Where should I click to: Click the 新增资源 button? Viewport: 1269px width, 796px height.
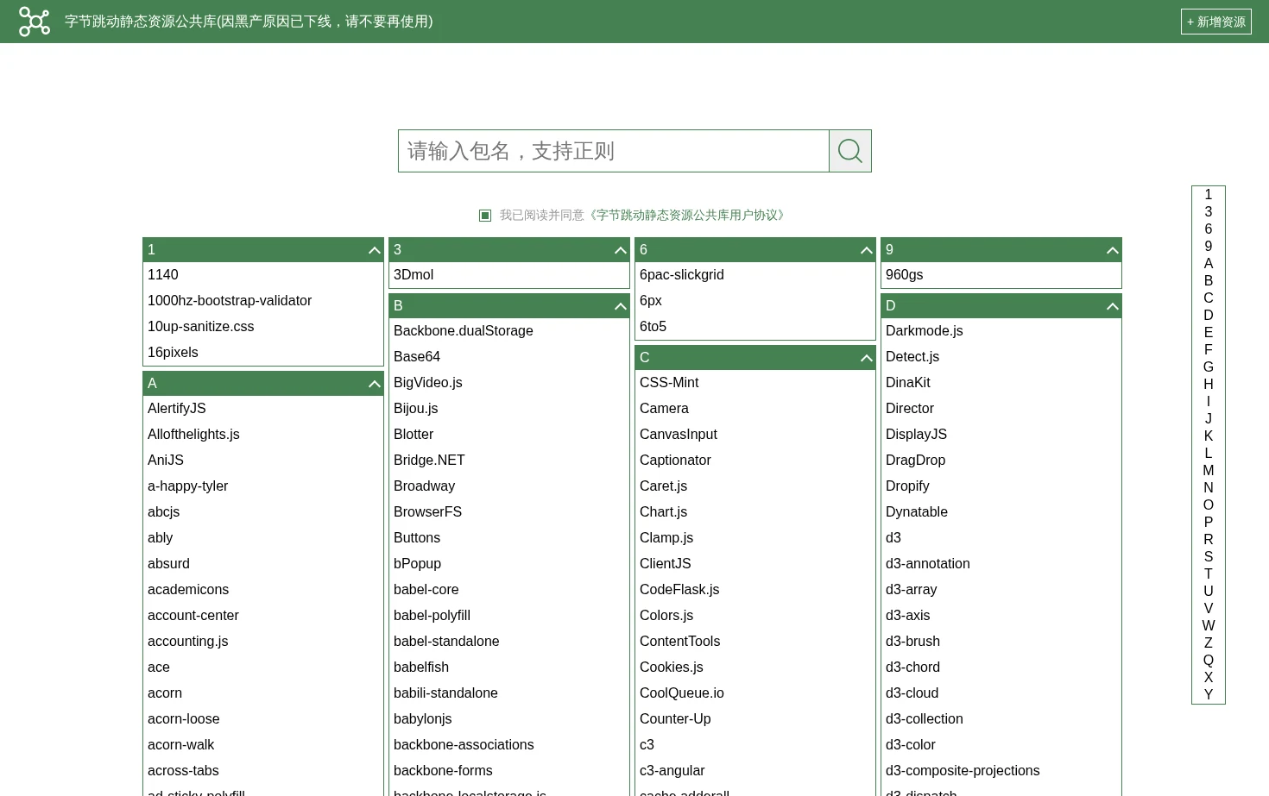click(1216, 22)
